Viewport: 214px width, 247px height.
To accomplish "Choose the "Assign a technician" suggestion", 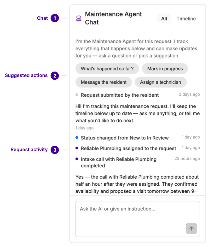I will pyautogui.click(x=160, y=82).
